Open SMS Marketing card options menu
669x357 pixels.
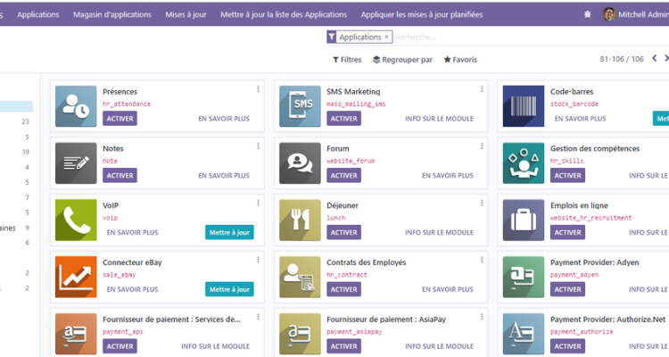pos(482,89)
